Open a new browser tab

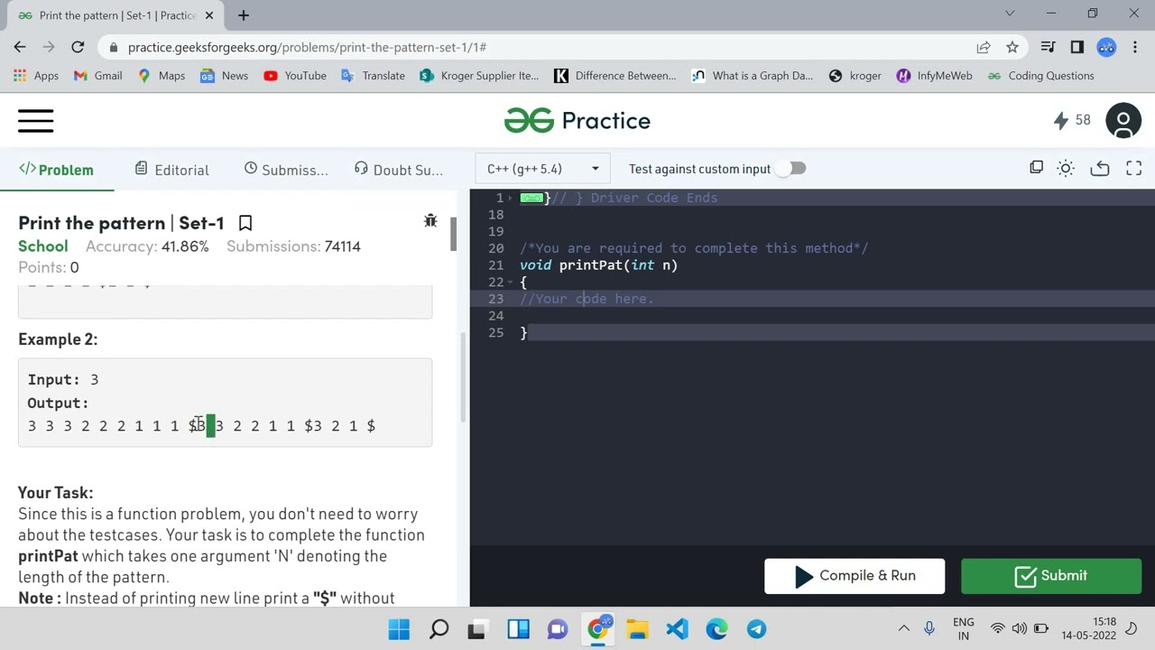pyautogui.click(x=244, y=14)
